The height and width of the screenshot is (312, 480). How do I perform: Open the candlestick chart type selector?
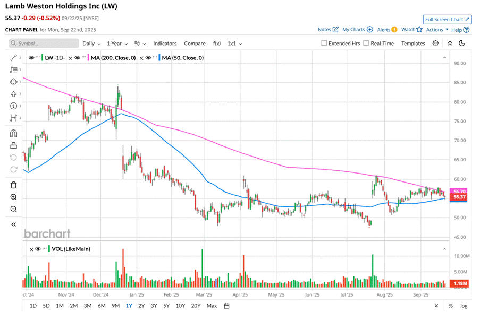(140, 44)
